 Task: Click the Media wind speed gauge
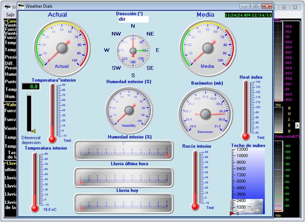208,48
